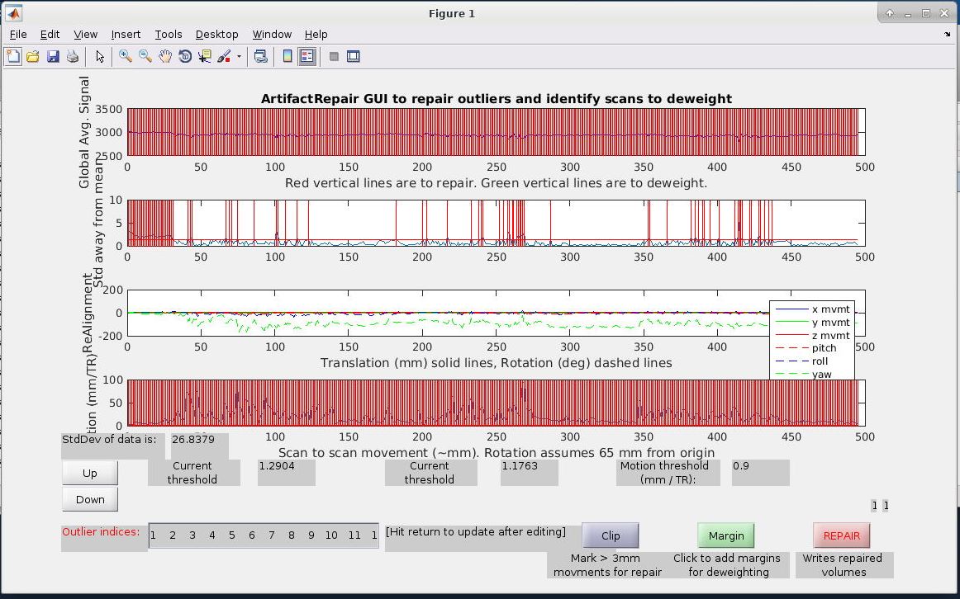
Task: Click the green Margin button
Action: point(726,535)
